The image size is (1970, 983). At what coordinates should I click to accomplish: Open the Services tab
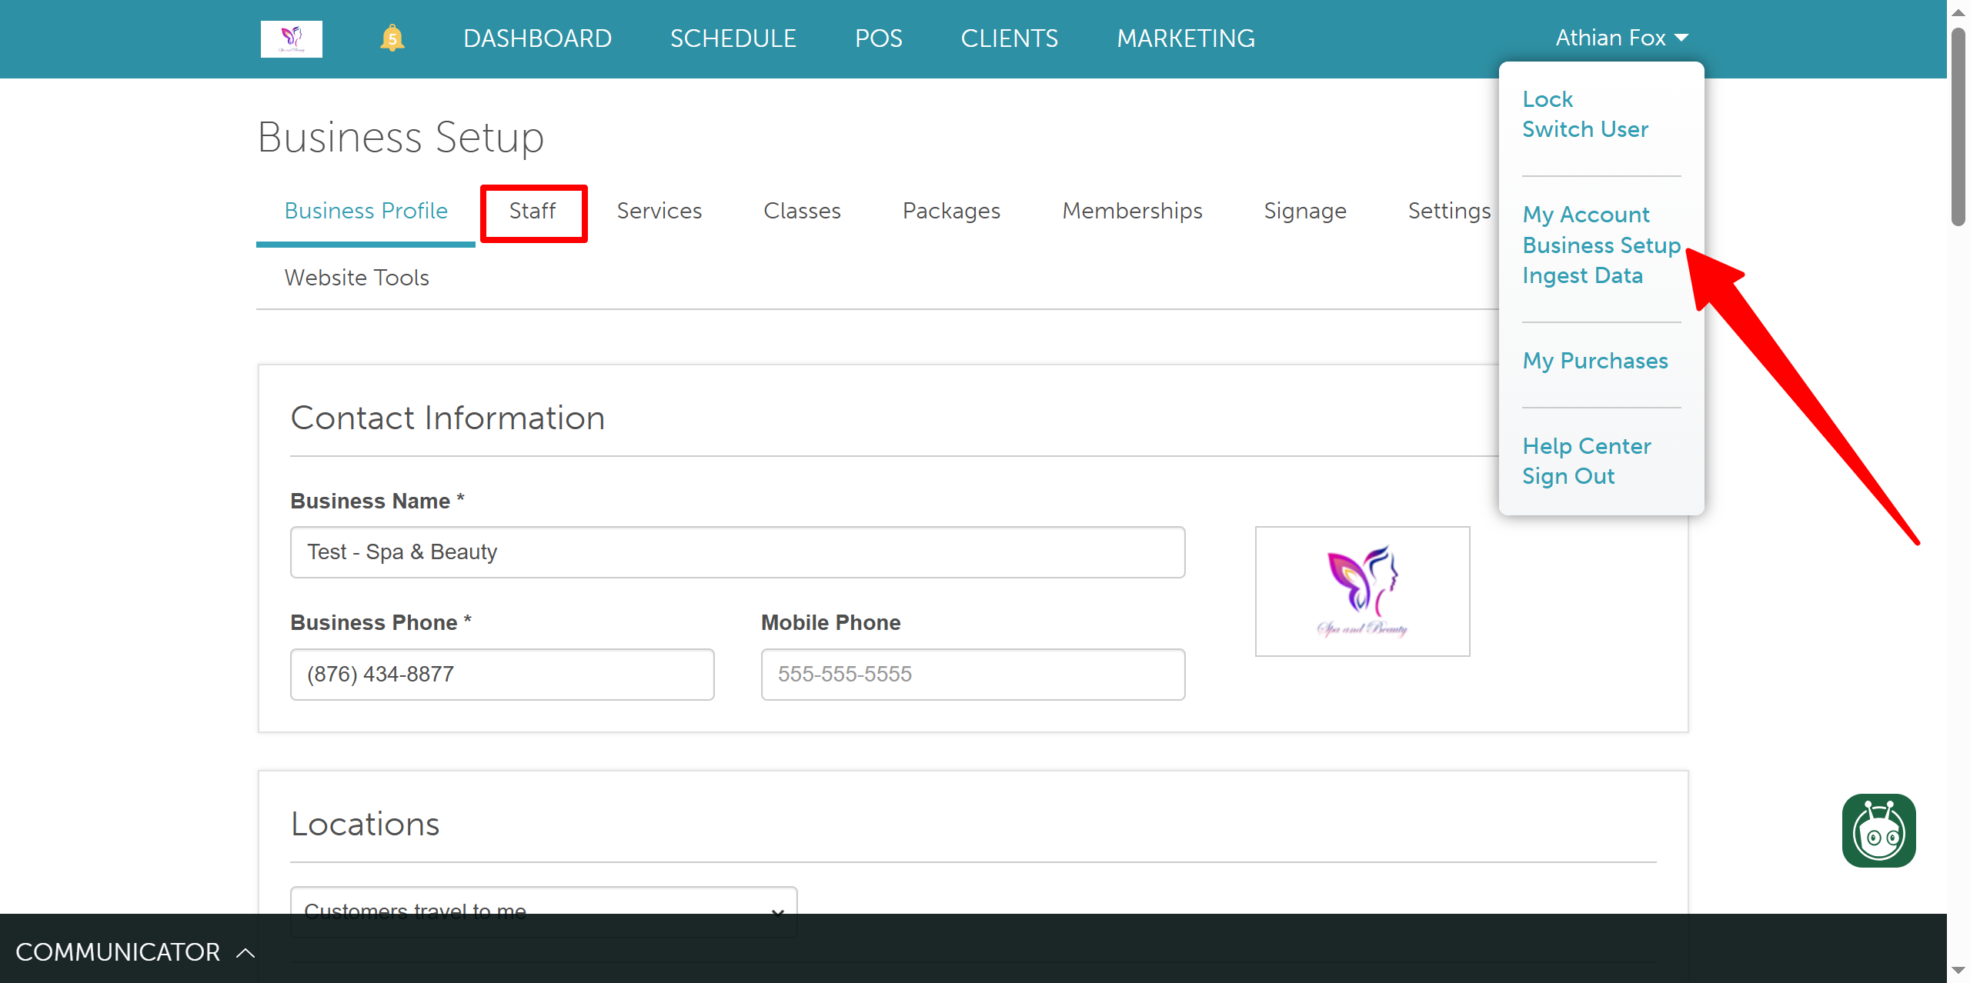pyautogui.click(x=659, y=211)
